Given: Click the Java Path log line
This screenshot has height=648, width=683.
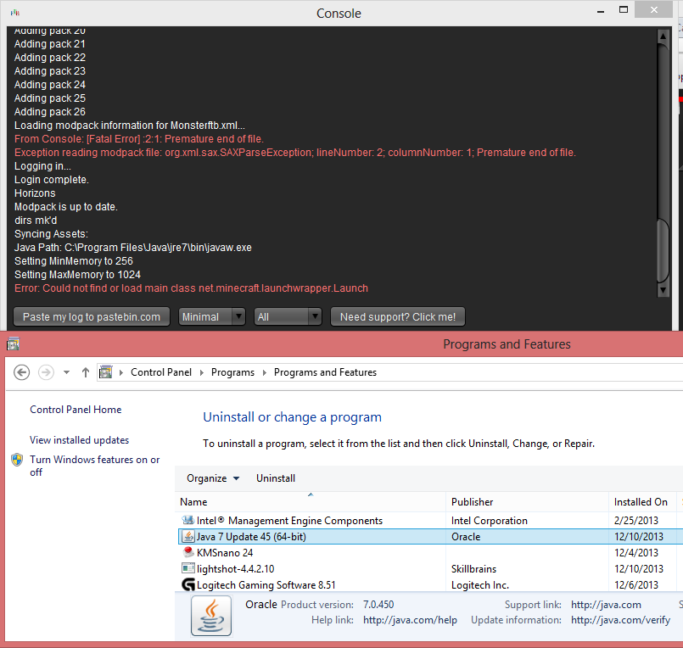Looking at the screenshot, I should tap(133, 248).
